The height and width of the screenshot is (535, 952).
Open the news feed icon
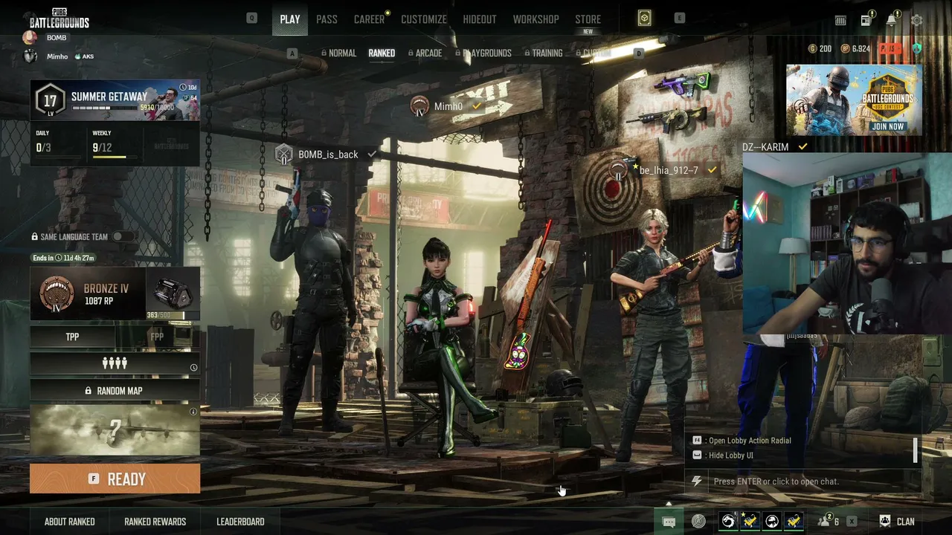[x=866, y=20]
